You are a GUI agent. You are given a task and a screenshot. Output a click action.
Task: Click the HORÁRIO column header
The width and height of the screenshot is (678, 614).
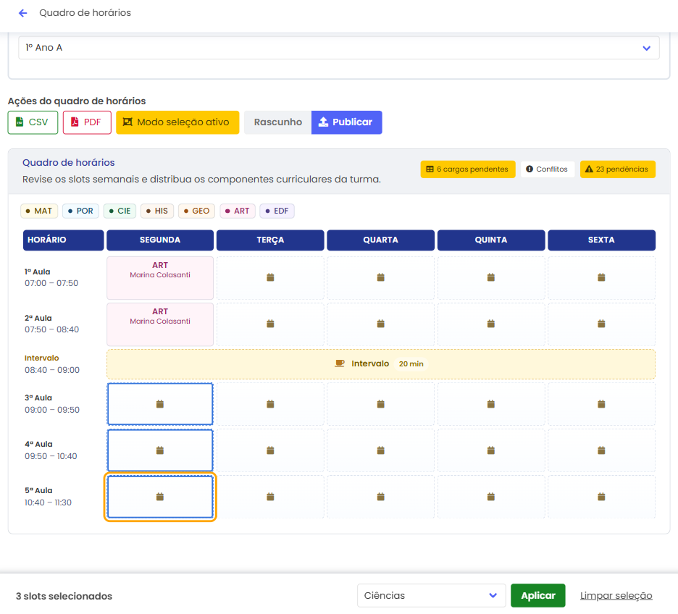63,240
